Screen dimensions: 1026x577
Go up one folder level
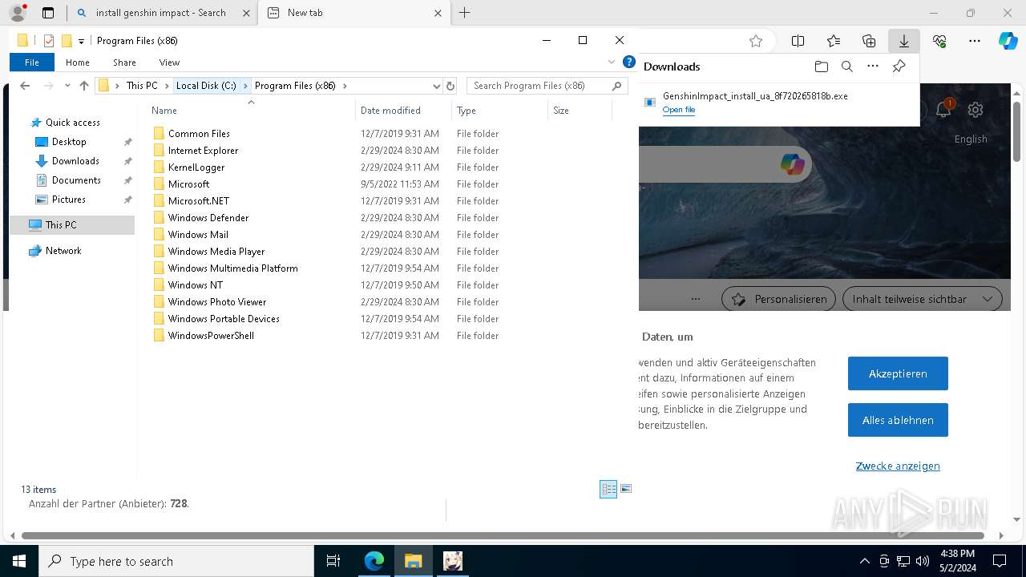point(84,86)
